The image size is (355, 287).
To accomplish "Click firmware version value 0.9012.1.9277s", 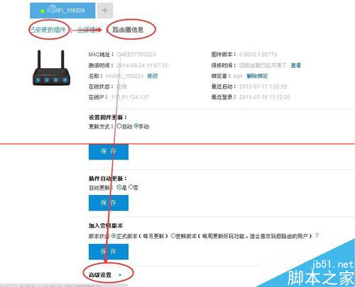I will pos(258,55).
